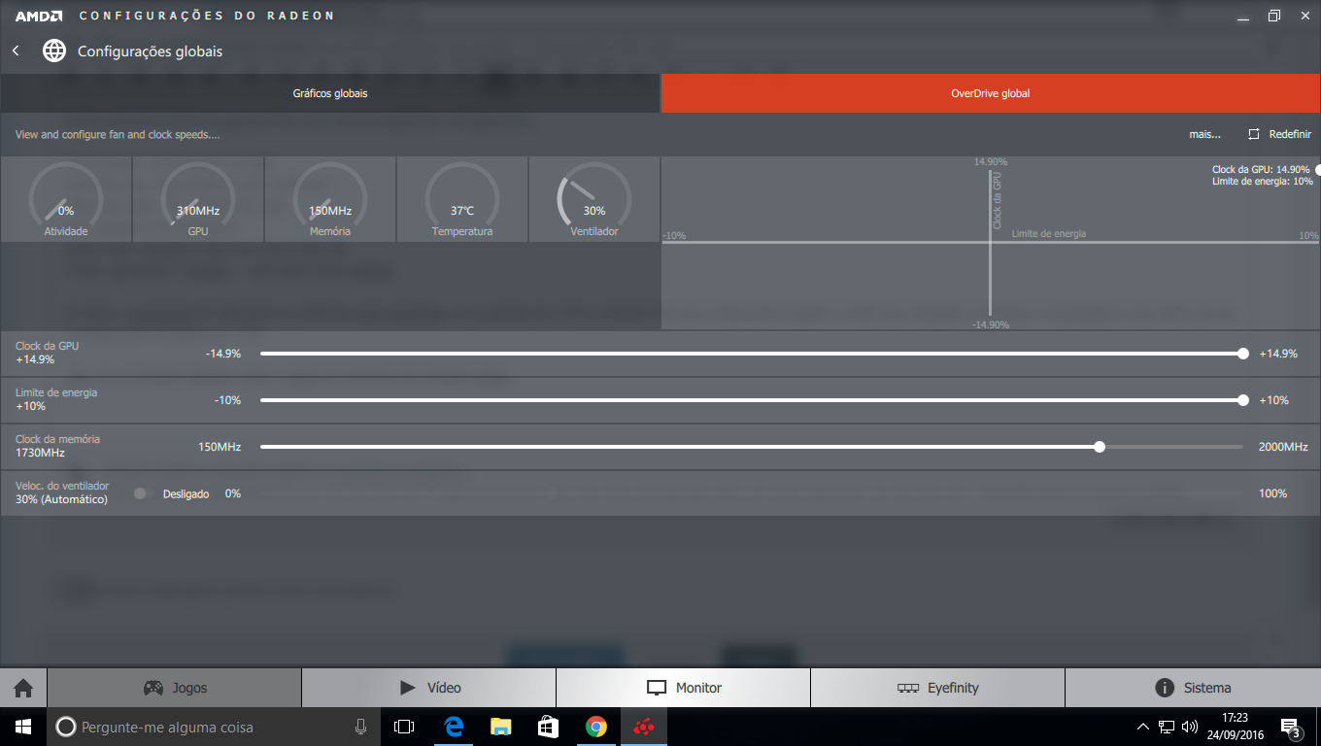Screen dimensions: 1321x746
Task: Click the Cortana microphone icon
Action: click(360, 727)
